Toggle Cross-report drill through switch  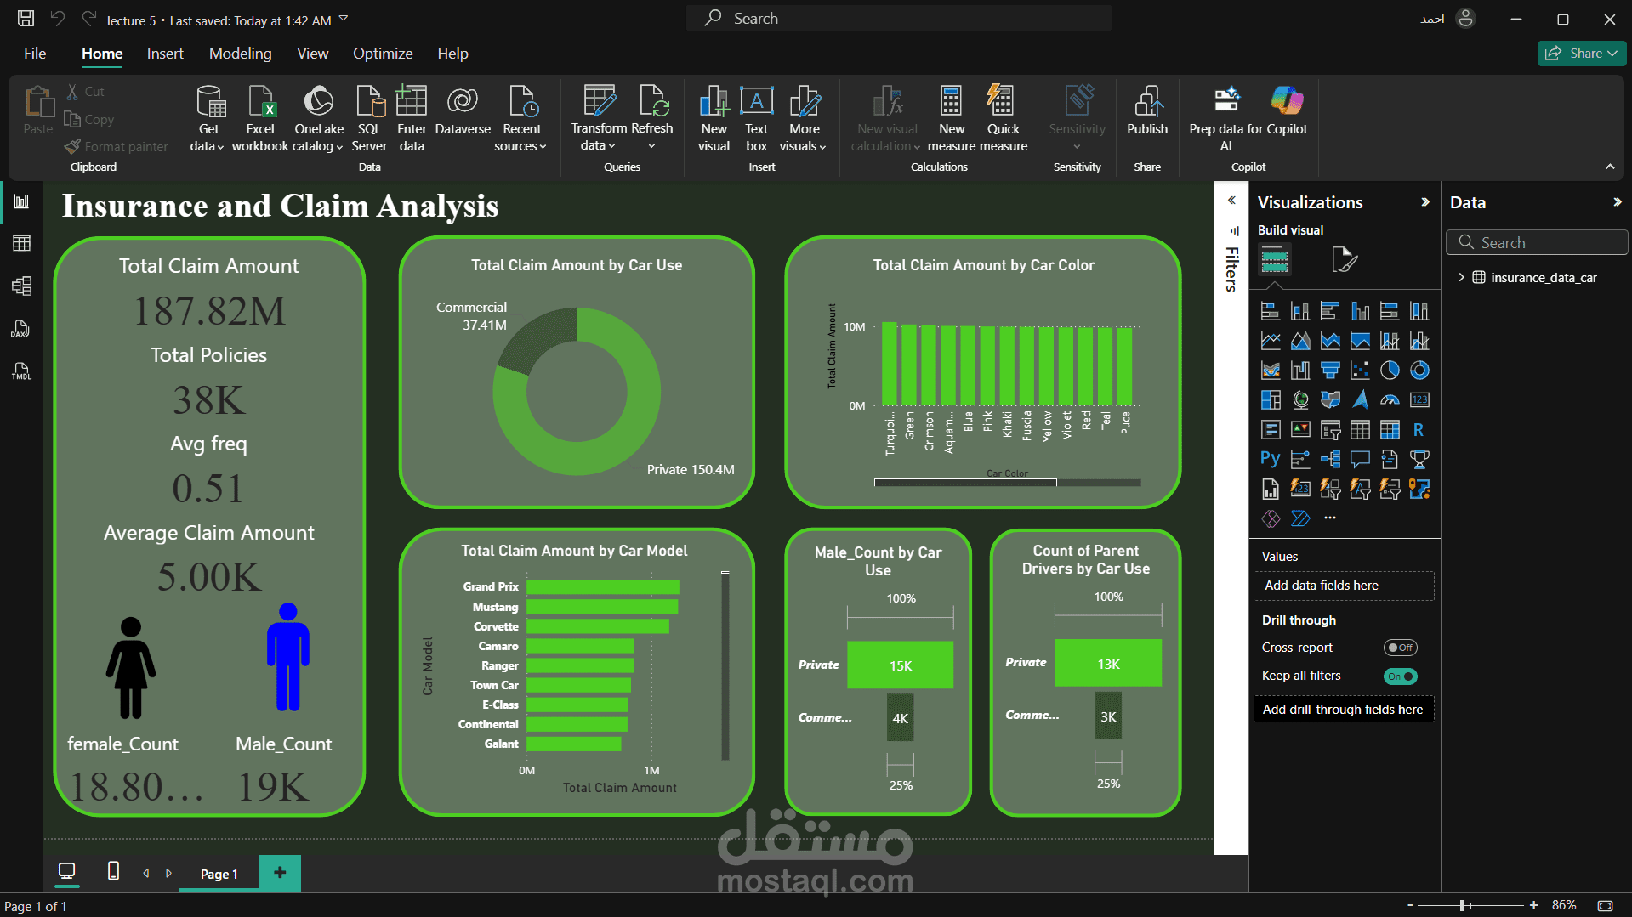[1400, 648]
